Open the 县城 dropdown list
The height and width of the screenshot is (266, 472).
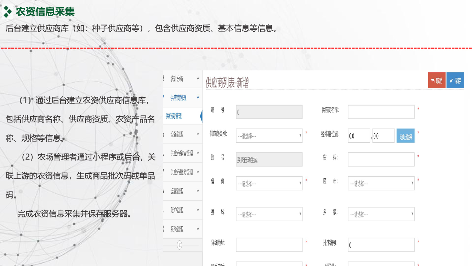(x=269, y=214)
